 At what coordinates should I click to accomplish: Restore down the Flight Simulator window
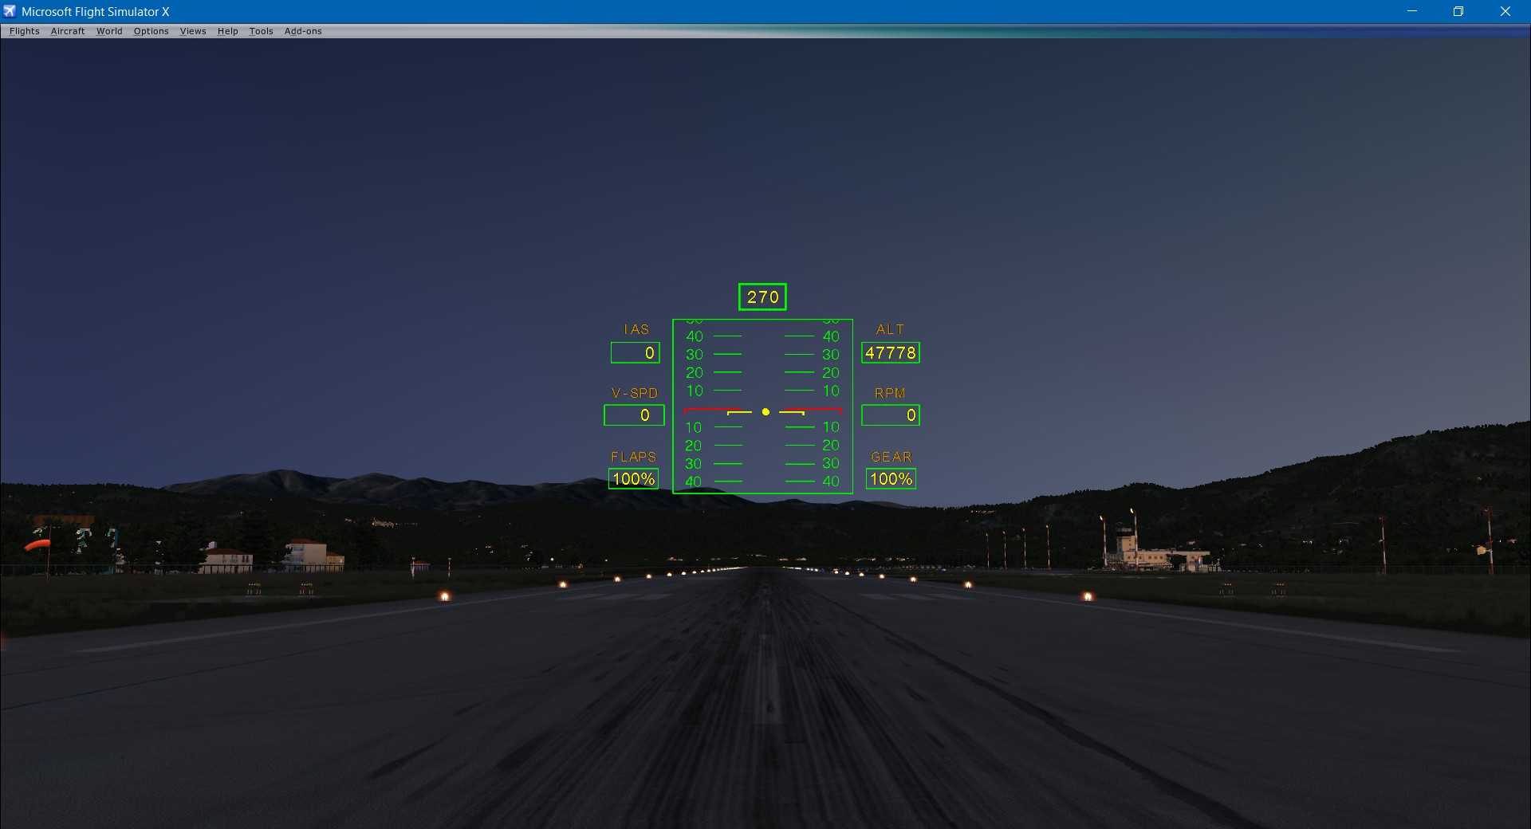pos(1458,11)
